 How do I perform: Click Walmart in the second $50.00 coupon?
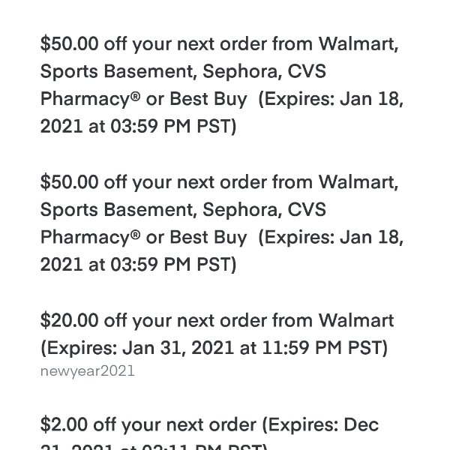click(x=358, y=182)
